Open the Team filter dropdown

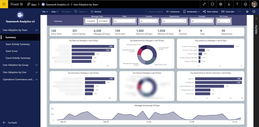pyautogui.click(x=124, y=21)
